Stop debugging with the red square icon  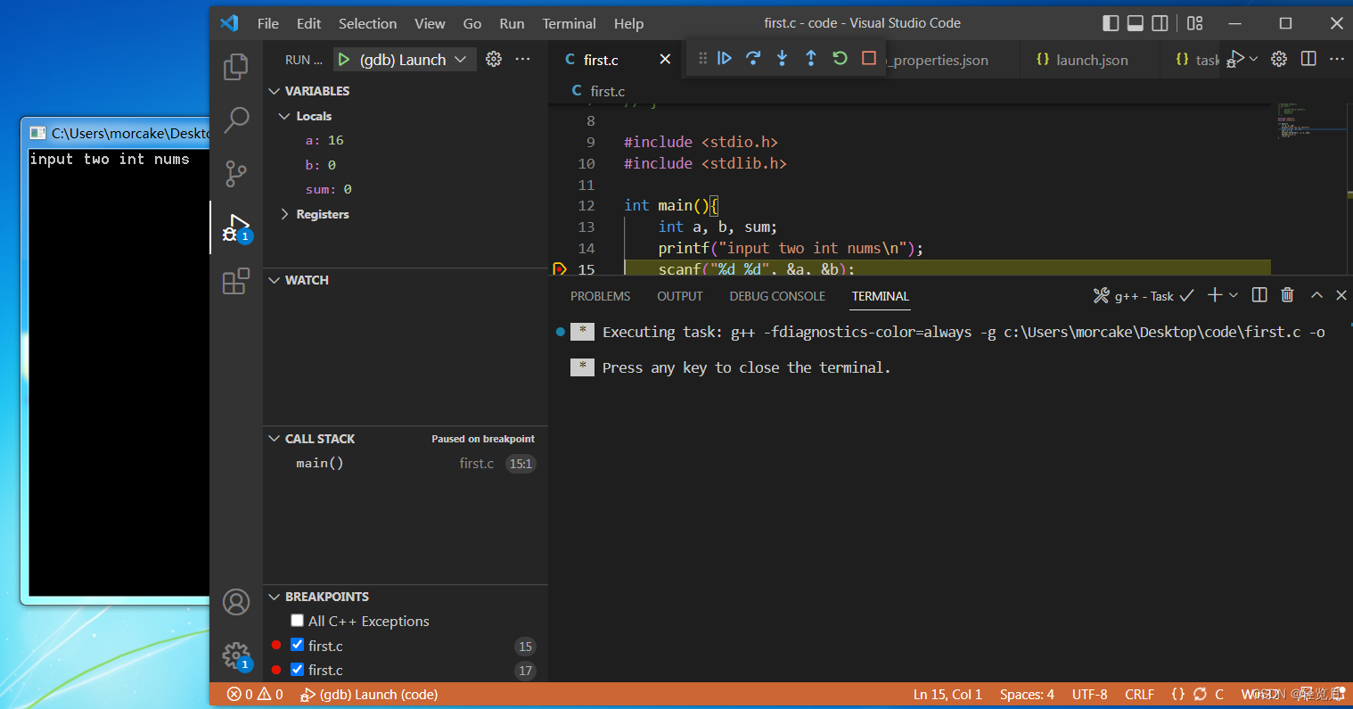pyautogui.click(x=865, y=58)
